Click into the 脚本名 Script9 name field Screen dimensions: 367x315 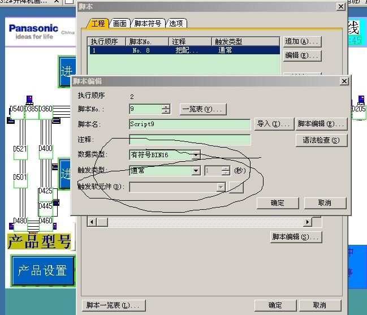[x=189, y=124]
